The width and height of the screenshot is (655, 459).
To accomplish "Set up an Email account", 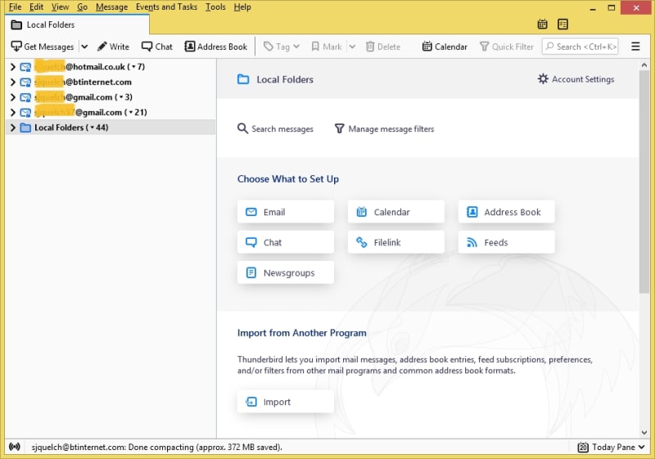I will (286, 212).
